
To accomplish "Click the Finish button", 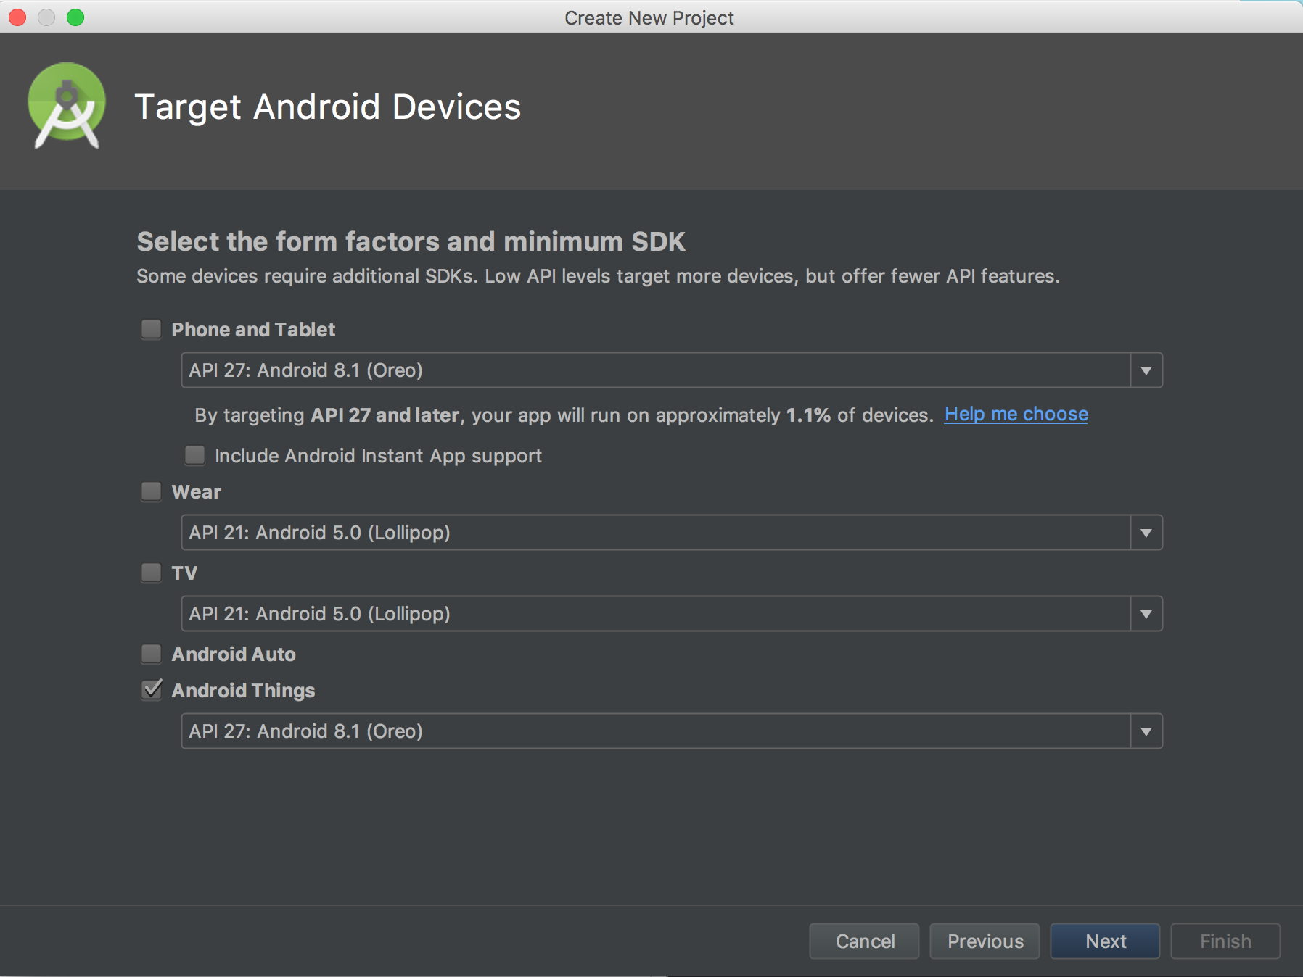I will coord(1225,941).
